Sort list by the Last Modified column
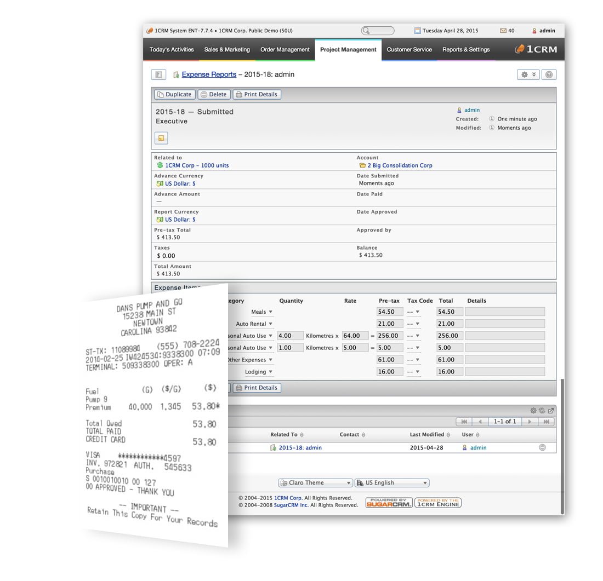The height and width of the screenshot is (581, 603). tap(430, 435)
